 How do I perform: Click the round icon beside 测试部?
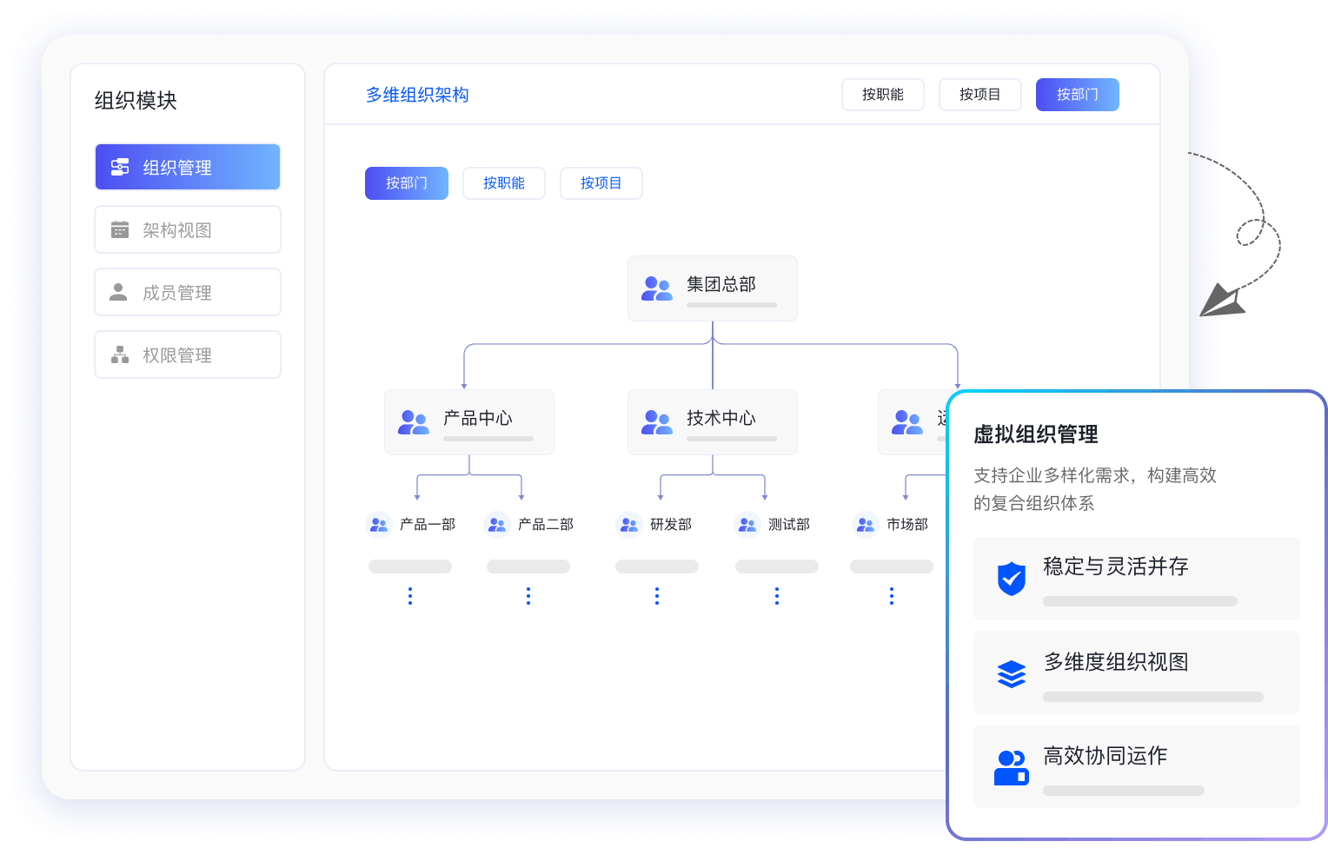click(x=747, y=525)
